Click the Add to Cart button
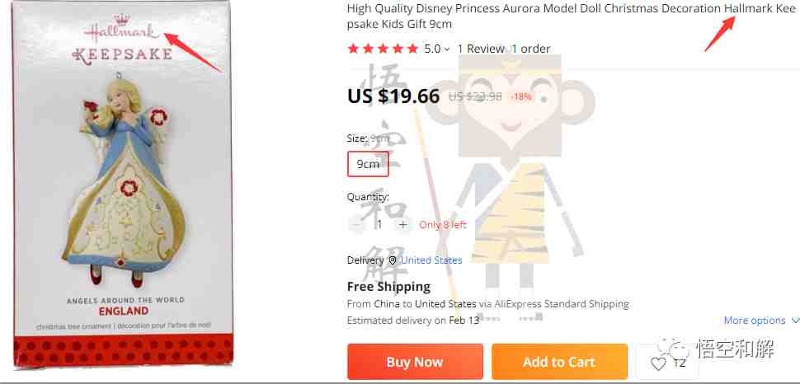This screenshot has width=800, height=384. click(559, 362)
